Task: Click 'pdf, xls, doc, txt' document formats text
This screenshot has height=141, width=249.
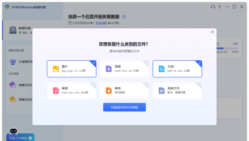Action: (179, 70)
